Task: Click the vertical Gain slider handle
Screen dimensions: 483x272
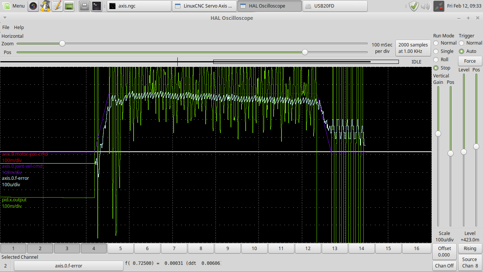Action: (x=438, y=134)
